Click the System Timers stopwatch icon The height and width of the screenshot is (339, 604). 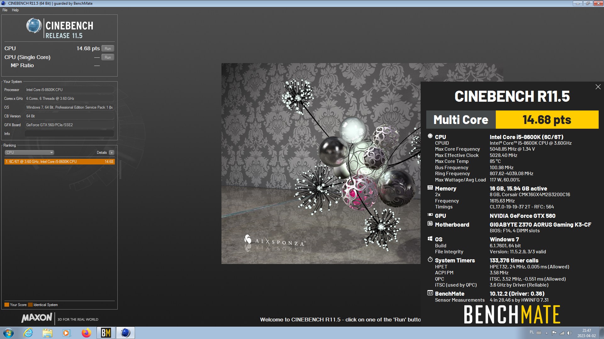(430, 260)
